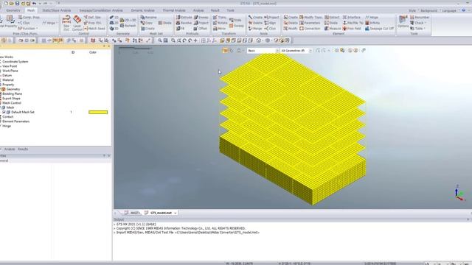The width and height of the screenshot is (472, 265).
Task: Click the element Extract tool
Action: point(332,18)
